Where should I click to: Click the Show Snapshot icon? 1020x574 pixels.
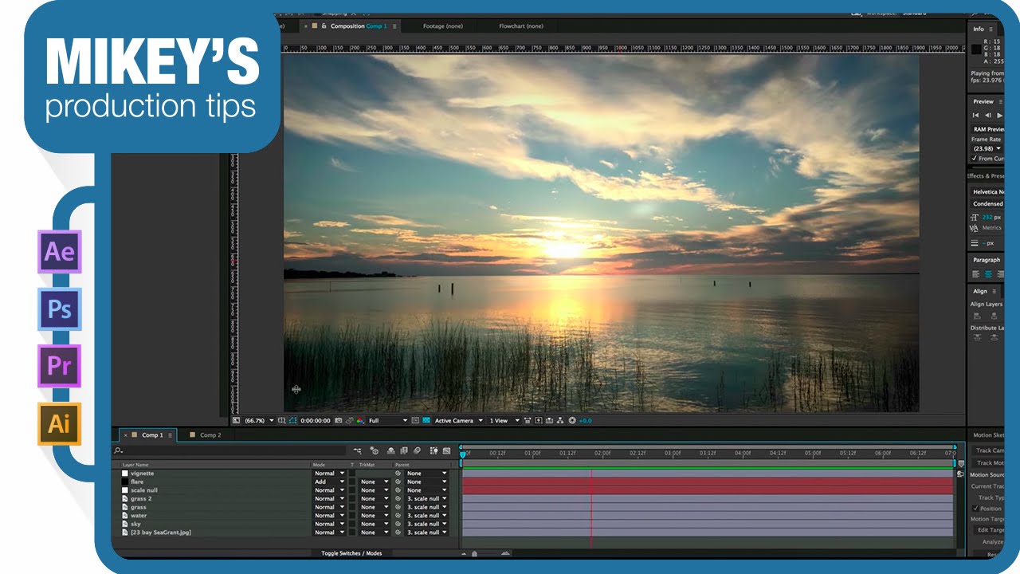[x=350, y=420]
